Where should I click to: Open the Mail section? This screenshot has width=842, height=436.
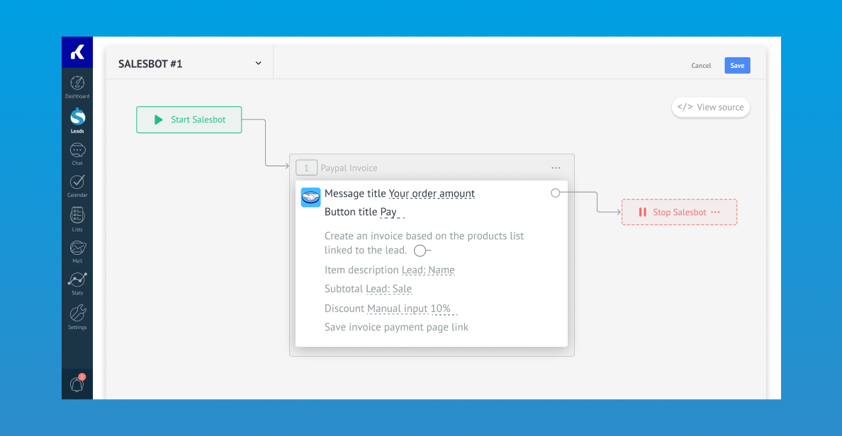(x=77, y=251)
